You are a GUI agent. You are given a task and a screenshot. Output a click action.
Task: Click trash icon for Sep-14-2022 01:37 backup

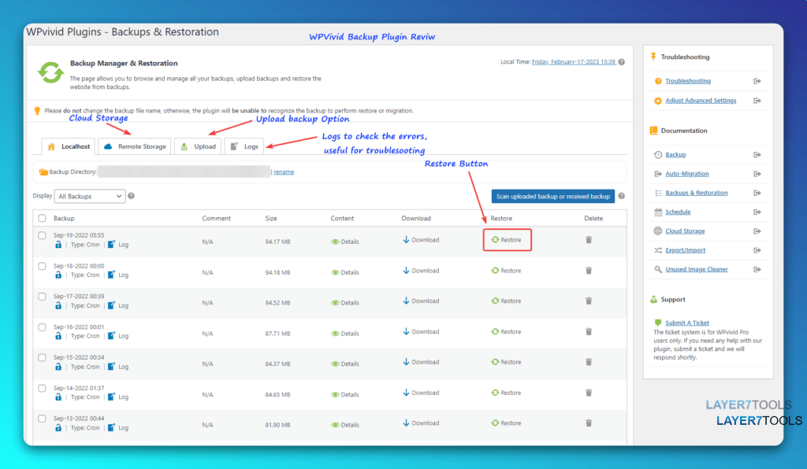pos(588,393)
